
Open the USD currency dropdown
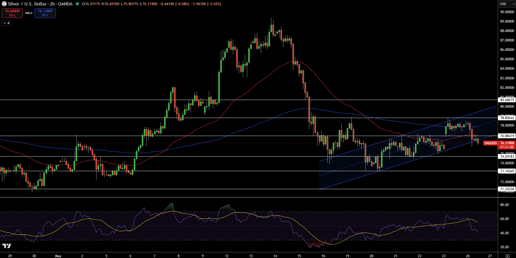click(507, 4)
